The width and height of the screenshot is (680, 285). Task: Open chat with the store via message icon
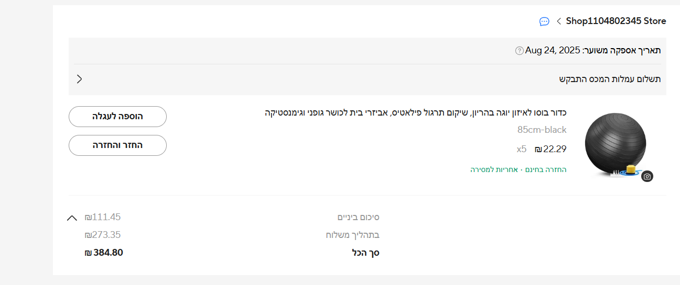(x=544, y=21)
